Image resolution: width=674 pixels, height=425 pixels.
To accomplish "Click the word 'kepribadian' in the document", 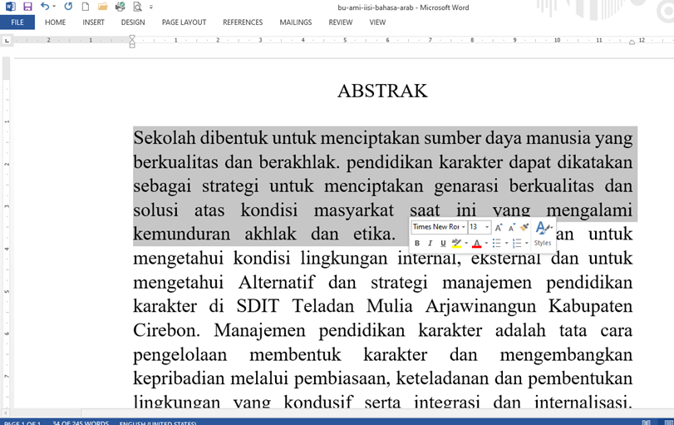I will click(x=180, y=379).
